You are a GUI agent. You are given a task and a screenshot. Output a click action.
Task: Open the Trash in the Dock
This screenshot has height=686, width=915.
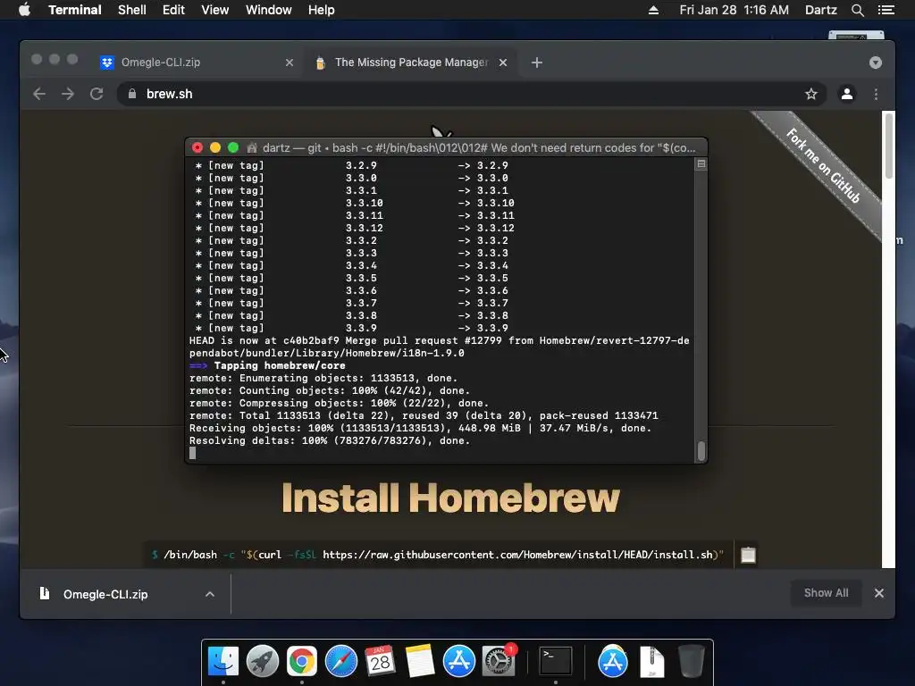(x=691, y=661)
